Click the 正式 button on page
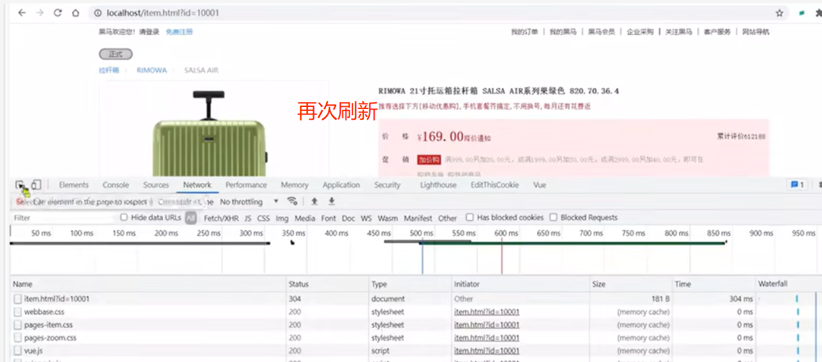 coord(116,55)
